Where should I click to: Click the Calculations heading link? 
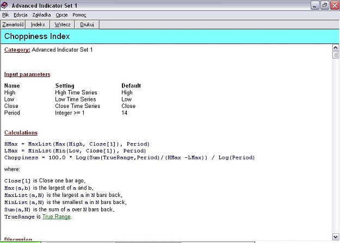click(x=21, y=132)
